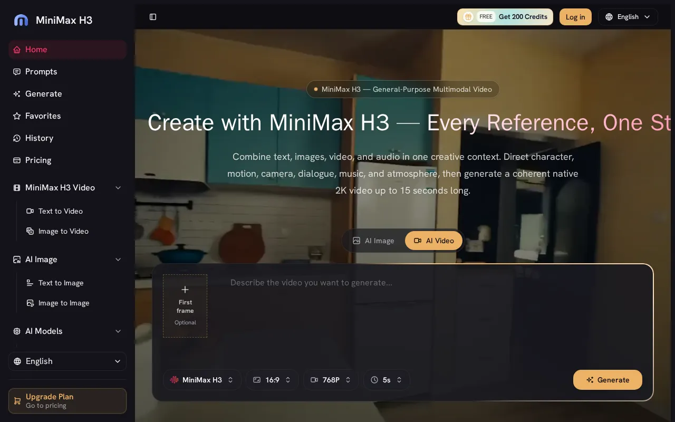The image size is (675, 422).
Task: Open the 5s duration dropdown
Action: tap(387, 380)
